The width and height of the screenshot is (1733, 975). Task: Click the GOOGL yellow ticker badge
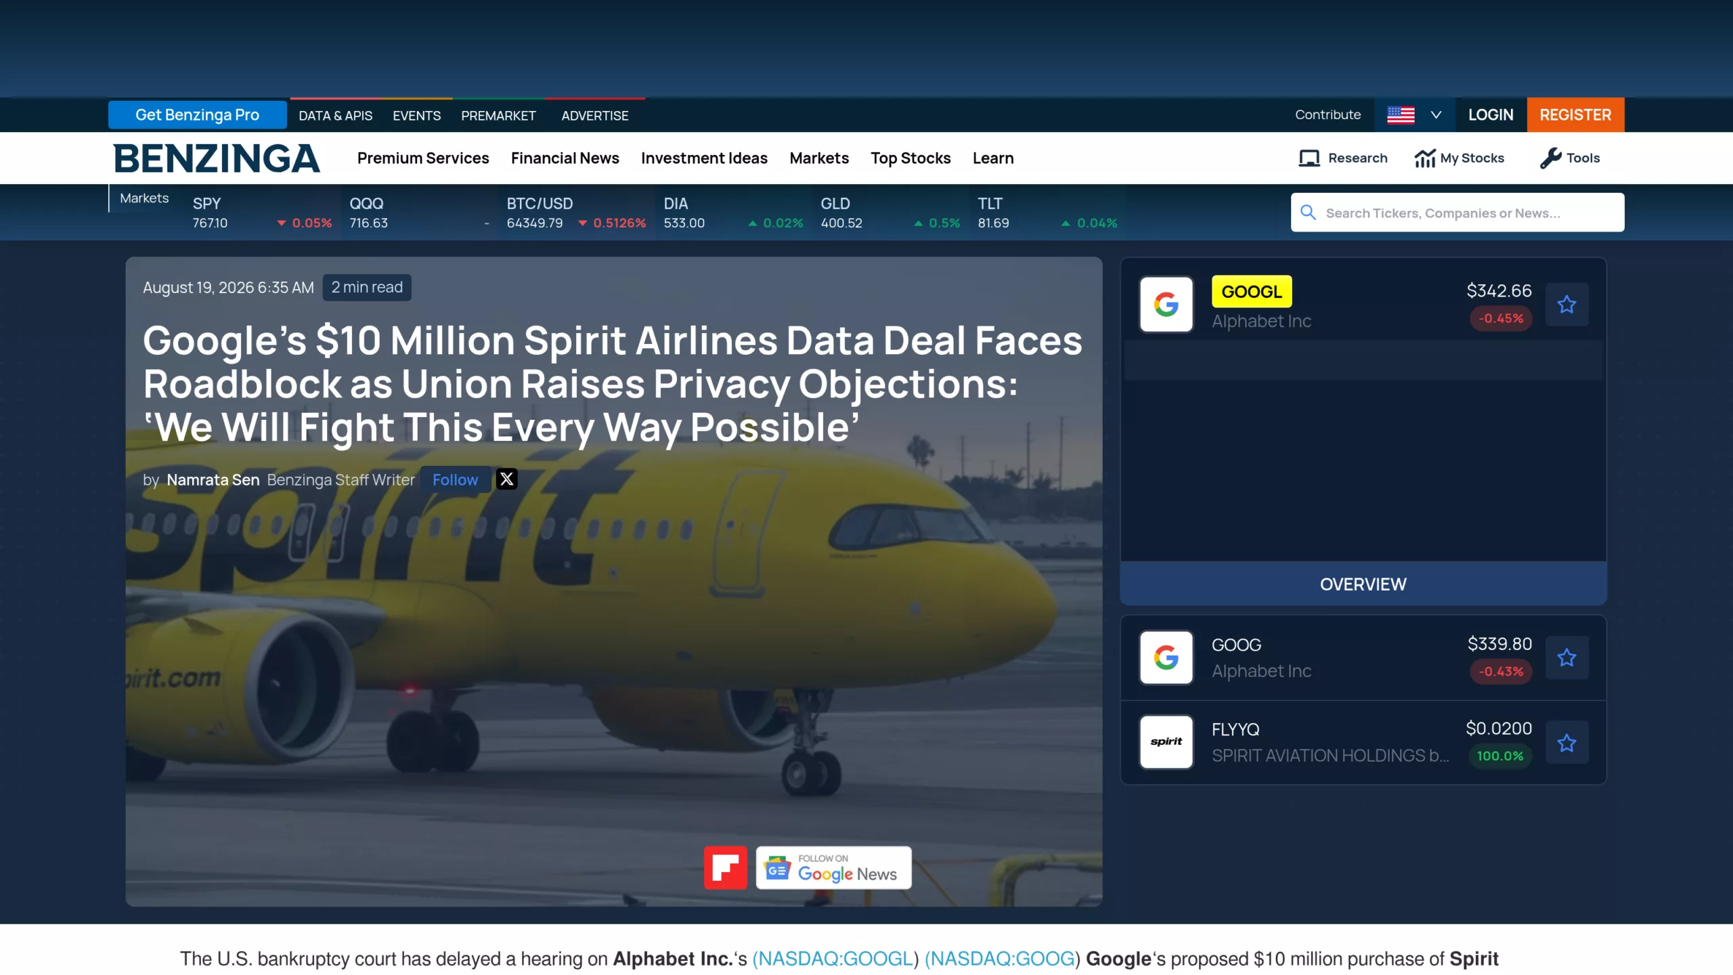coord(1252,292)
